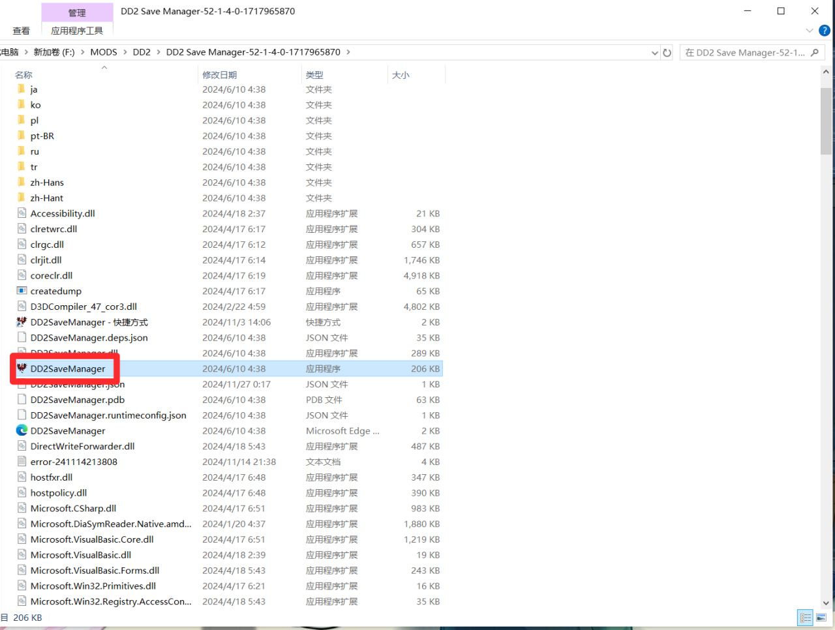Select the tr folder name

click(34, 167)
